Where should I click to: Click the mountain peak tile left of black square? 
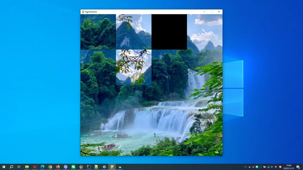(134, 32)
